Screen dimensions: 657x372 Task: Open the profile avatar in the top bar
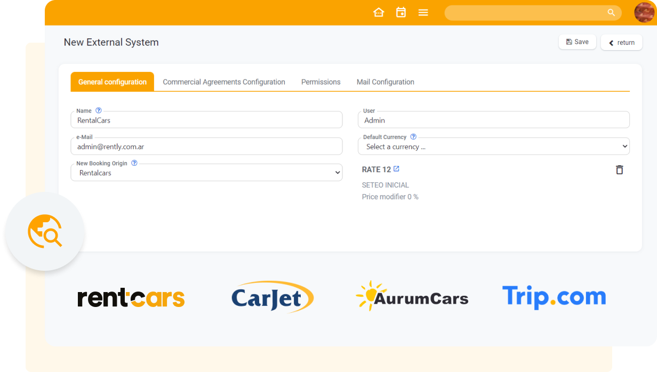point(644,12)
